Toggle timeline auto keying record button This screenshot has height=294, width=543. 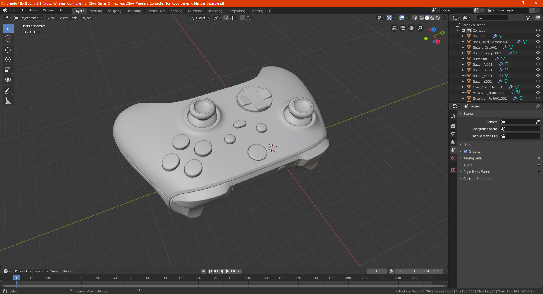click(203, 271)
